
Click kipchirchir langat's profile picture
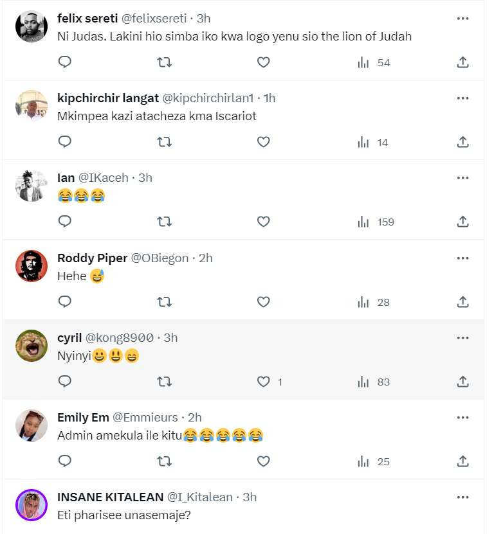[32, 106]
